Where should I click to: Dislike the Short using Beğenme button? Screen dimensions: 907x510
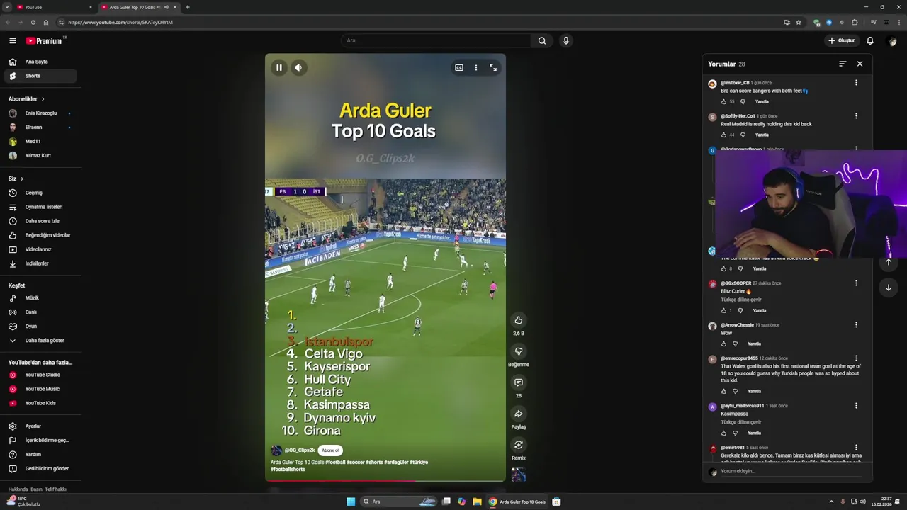click(x=519, y=351)
